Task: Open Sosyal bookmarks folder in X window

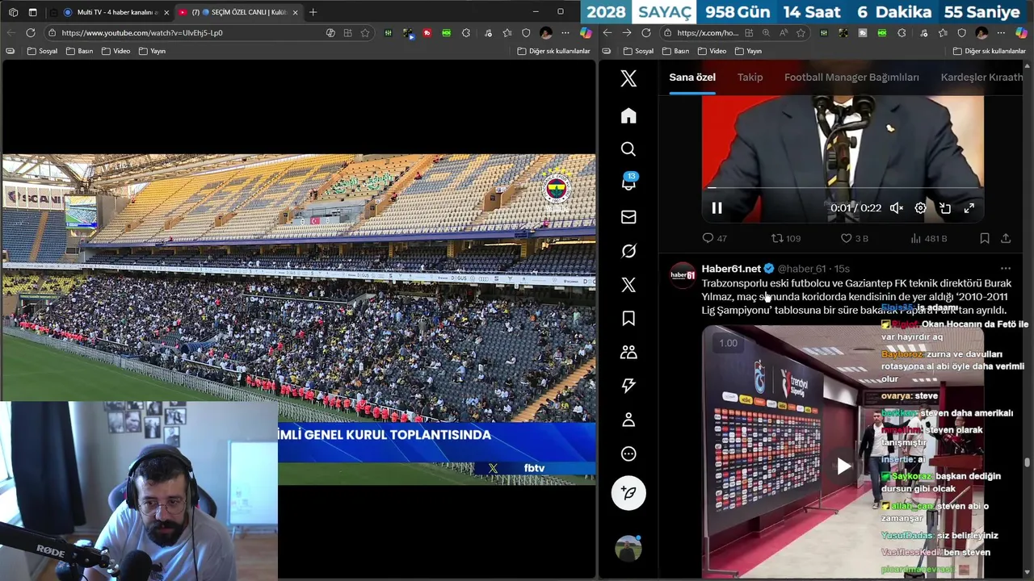Action: coord(638,51)
